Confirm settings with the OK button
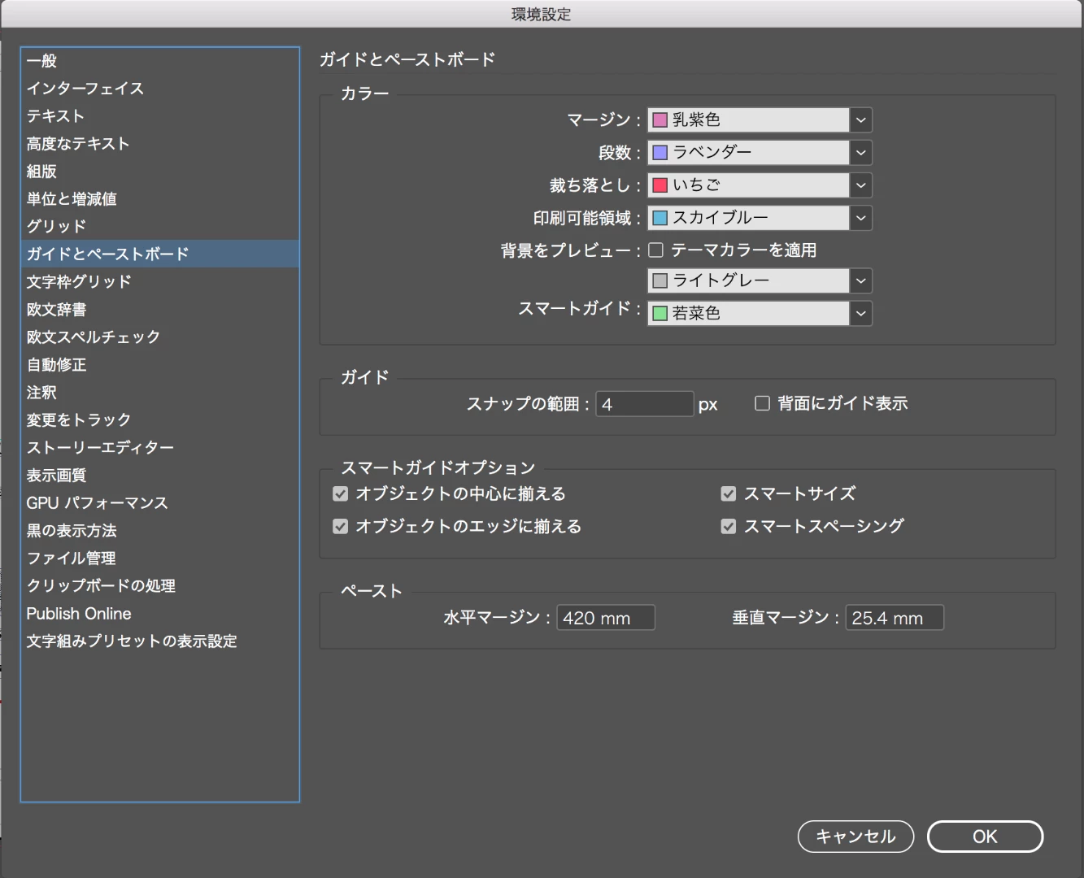1084x878 pixels. tap(985, 837)
